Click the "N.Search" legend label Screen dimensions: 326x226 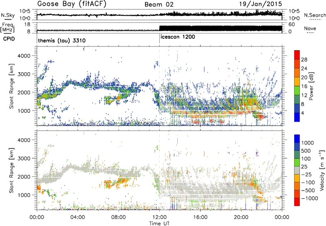pyautogui.click(x=315, y=15)
